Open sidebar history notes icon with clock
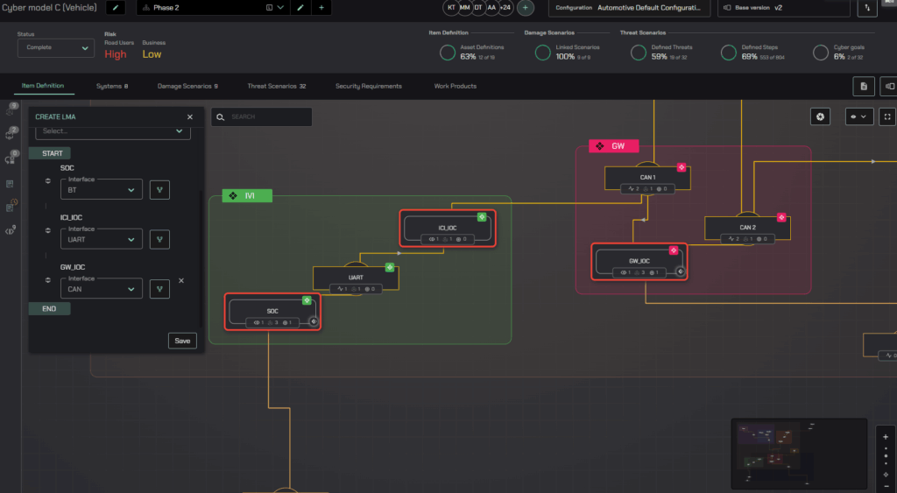 [11, 206]
